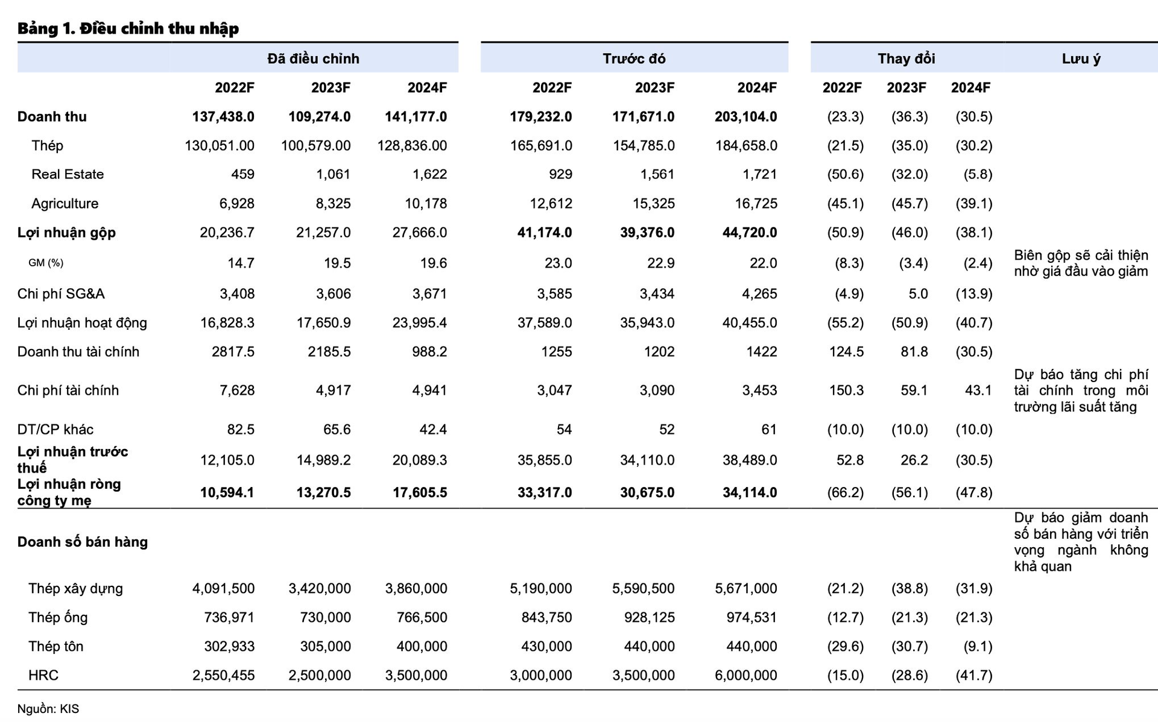Select the HRC sales volume row label

[x=43, y=675]
